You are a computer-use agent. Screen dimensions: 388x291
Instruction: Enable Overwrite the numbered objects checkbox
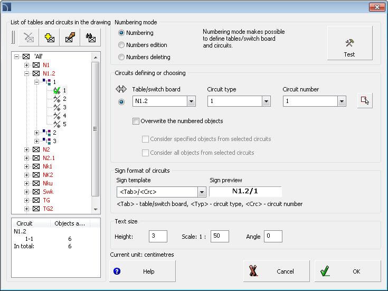point(136,121)
